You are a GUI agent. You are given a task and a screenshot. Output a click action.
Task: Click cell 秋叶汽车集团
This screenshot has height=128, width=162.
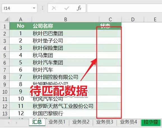click(x=66, y=63)
